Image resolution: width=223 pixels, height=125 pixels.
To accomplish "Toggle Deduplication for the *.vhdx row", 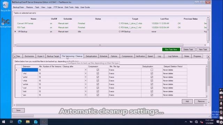I will [x=152, y=81].
